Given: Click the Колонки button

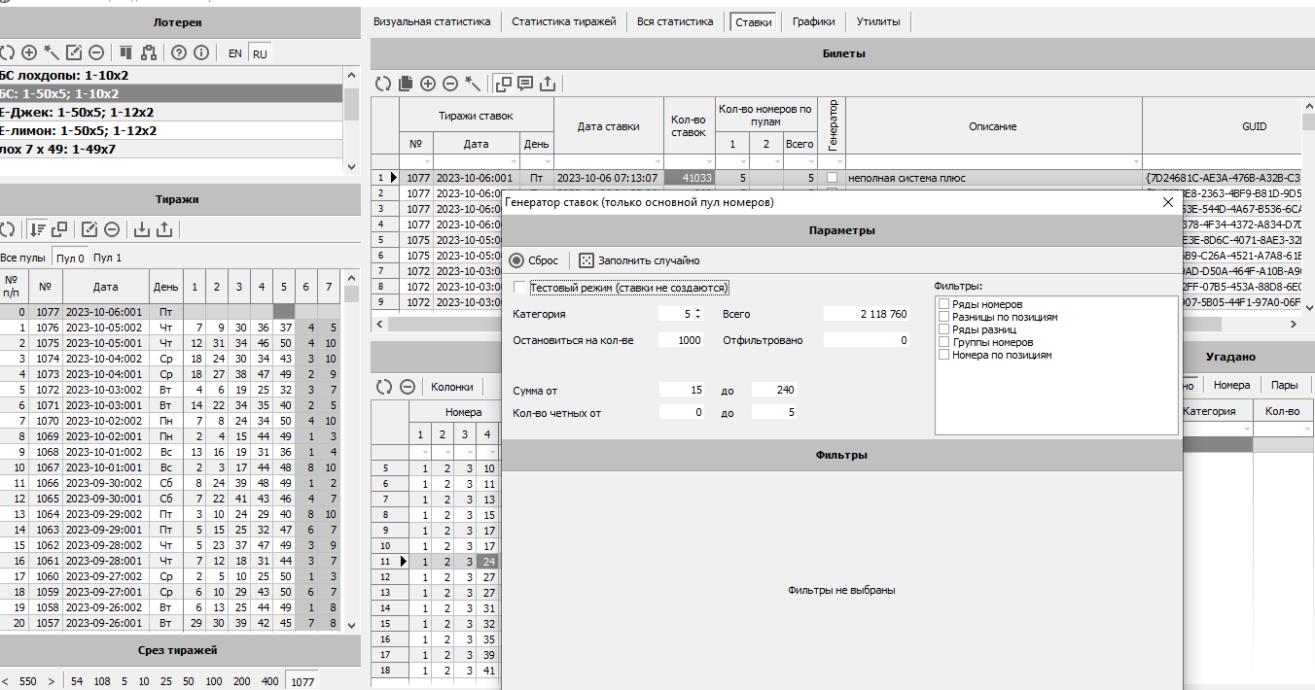Looking at the screenshot, I should click(452, 387).
